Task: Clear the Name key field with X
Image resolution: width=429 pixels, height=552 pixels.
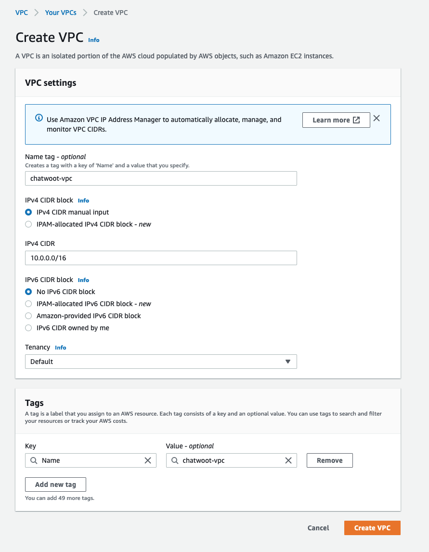Action: point(148,460)
